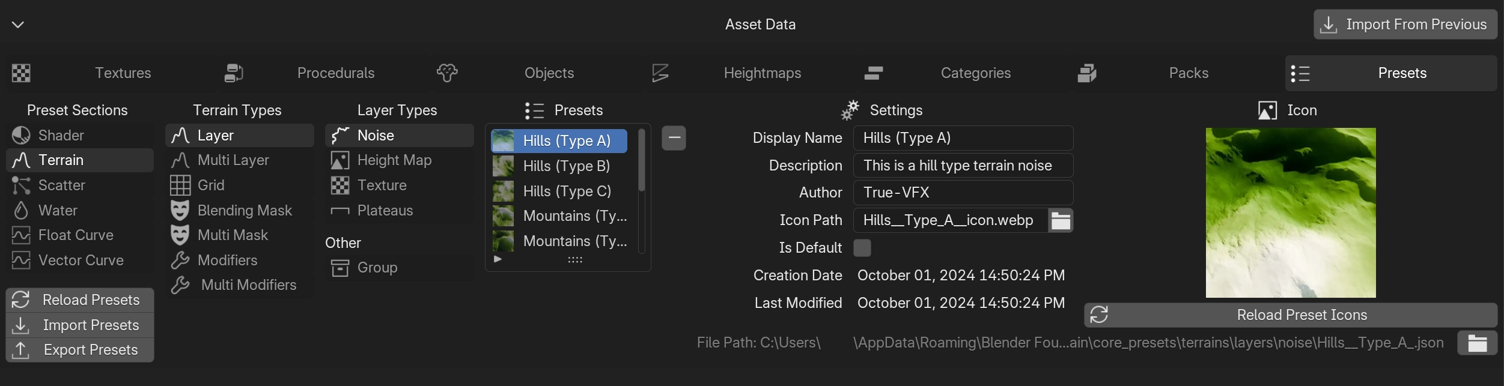
Task: Collapse the Asset Data panel
Action: pyautogui.click(x=18, y=25)
